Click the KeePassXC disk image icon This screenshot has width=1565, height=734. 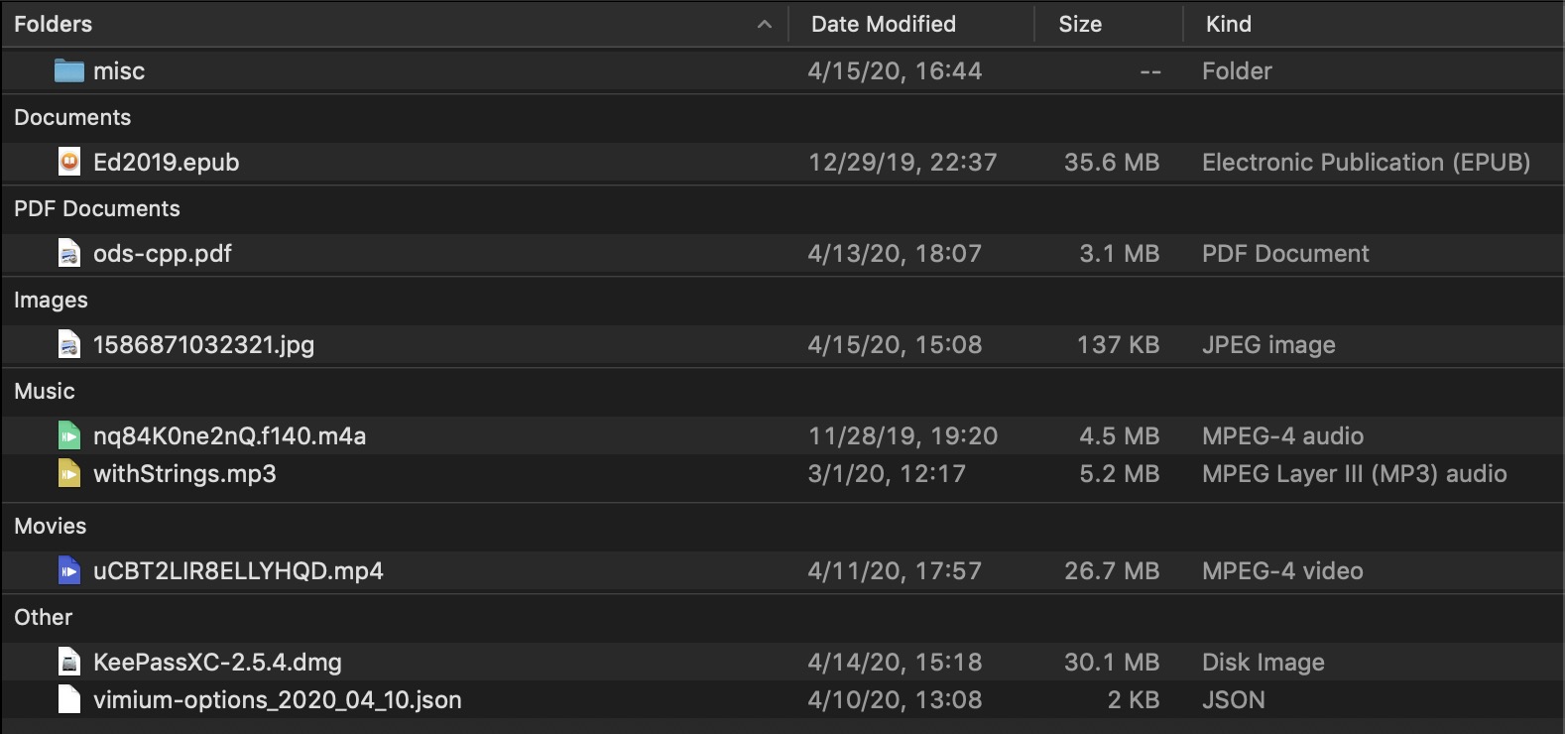[68, 662]
